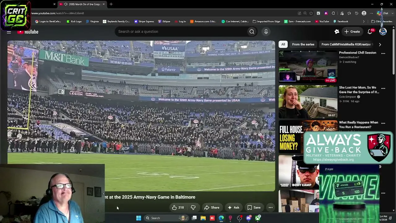396x223 pixels.
Task: Open the YouTube guide hamburger menu
Action: [9, 32]
